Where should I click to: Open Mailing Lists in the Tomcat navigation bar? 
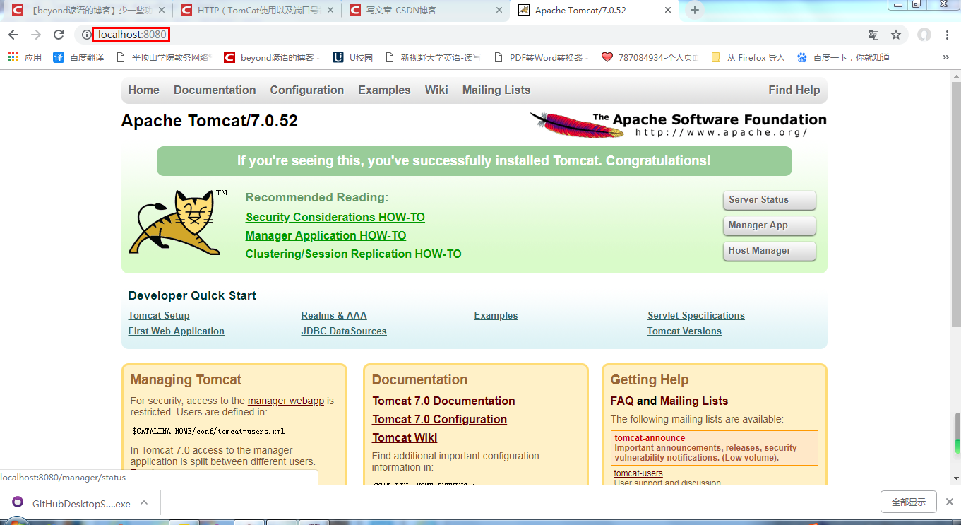coord(496,90)
